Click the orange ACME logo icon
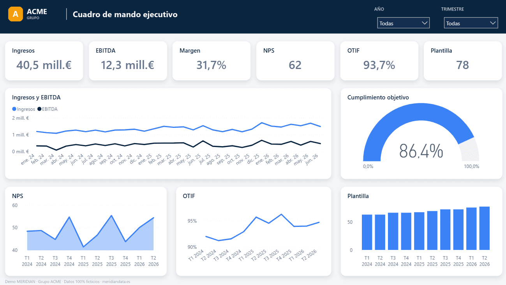The height and width of the screenshot is (285, 506). tap(16, 14)
